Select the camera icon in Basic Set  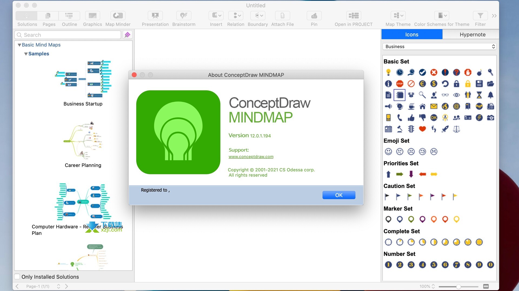[491, 117]
